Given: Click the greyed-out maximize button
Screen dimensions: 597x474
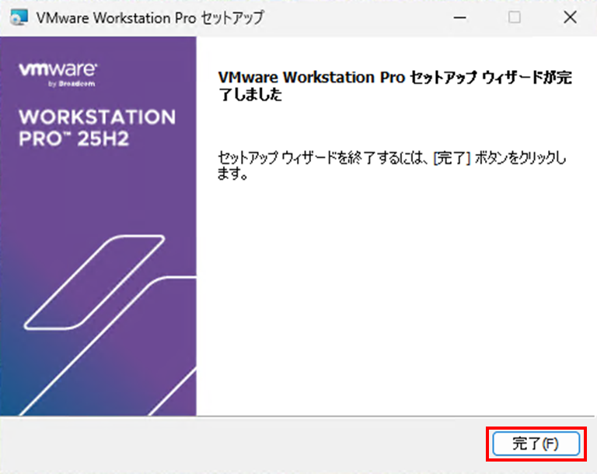Looking at the screenshot, I should pos(515,17).
